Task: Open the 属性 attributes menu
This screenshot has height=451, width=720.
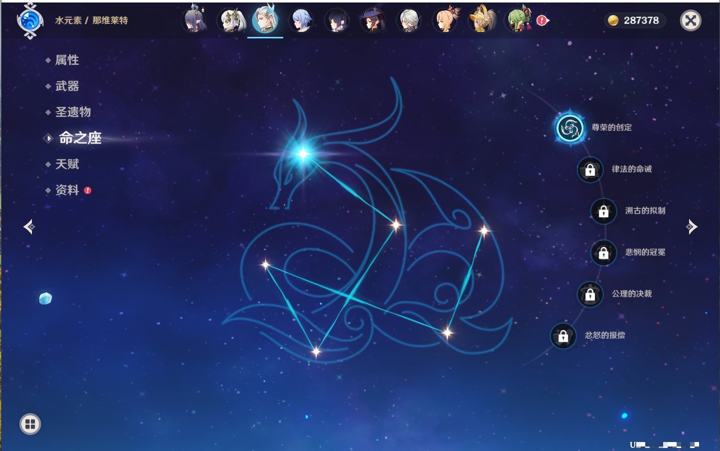Action: [67, 60]
